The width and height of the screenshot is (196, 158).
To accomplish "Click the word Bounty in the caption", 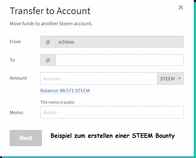I will (x=165, y=136).
